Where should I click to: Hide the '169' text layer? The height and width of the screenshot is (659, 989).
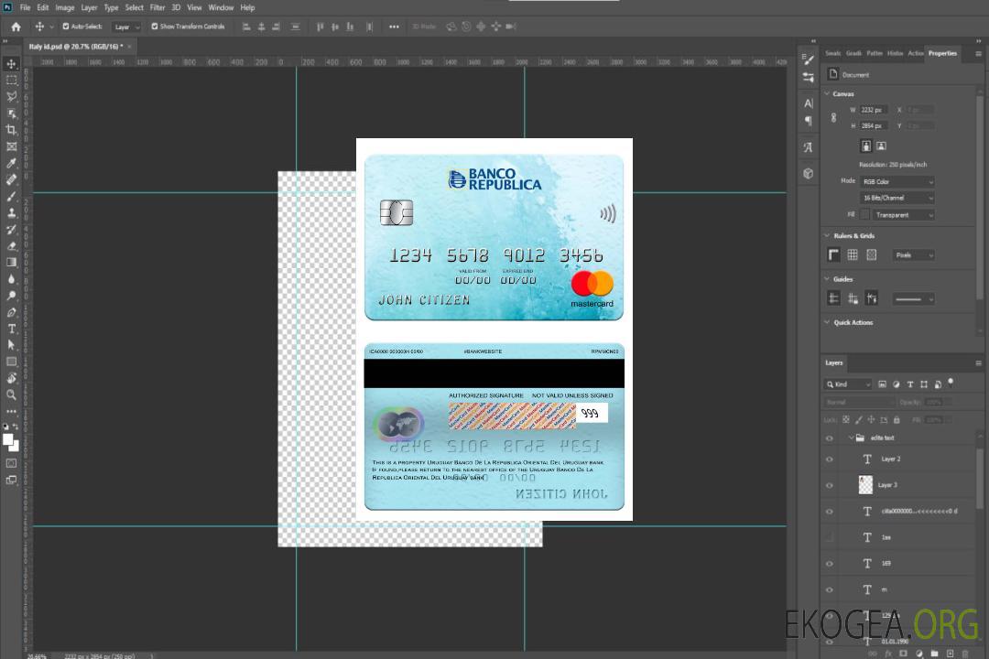830,564
